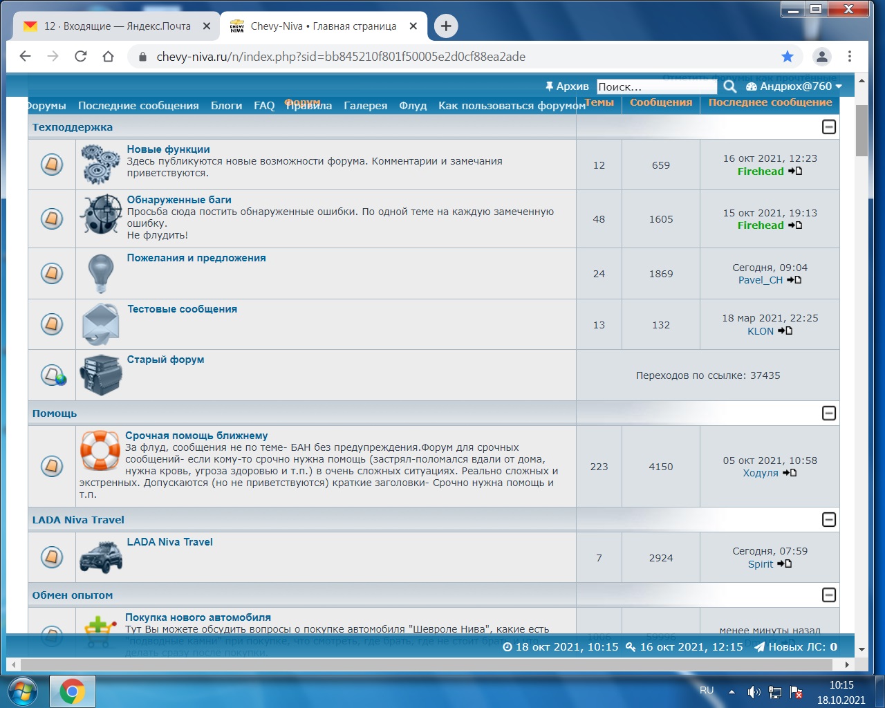Click the status icon of Обнаруженные баги row
The height and width of the screenshot is (708, 885).
click(52, 218)
